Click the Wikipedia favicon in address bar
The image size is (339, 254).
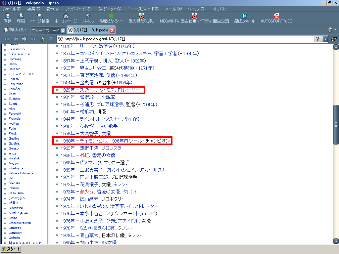pos(61,39)
